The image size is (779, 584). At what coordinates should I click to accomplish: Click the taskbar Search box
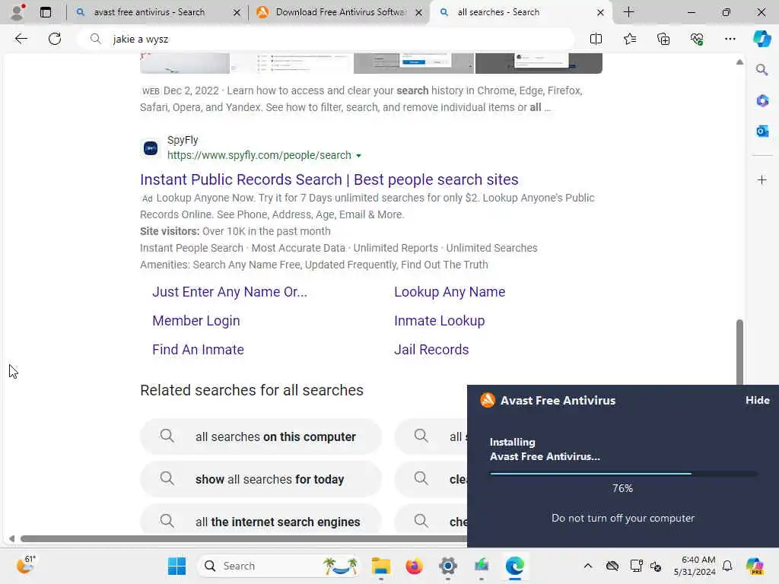(279, 566)
